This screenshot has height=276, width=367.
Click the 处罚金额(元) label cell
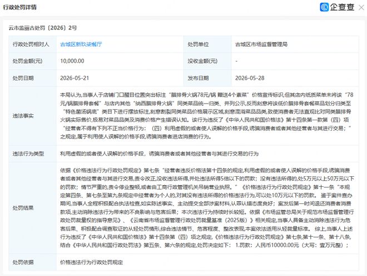pos(32,61)
